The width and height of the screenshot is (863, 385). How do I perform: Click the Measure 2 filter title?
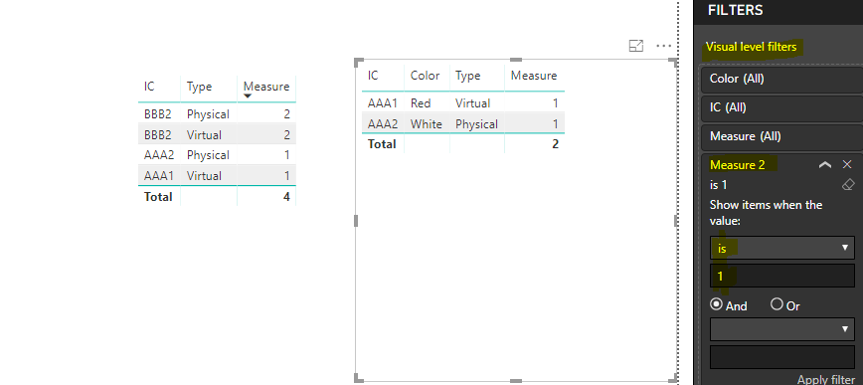738,165
